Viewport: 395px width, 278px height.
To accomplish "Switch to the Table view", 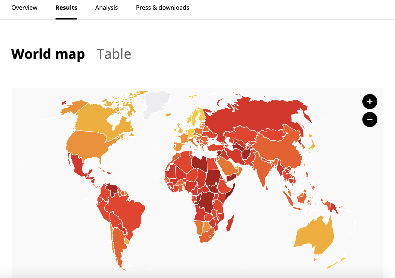I will 114,54.
